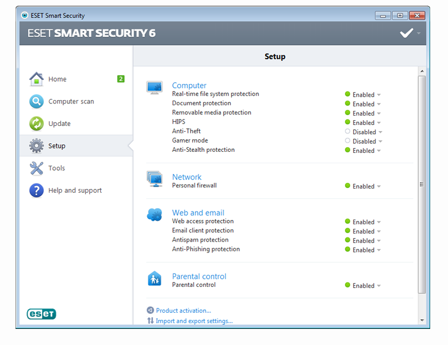
Task: Open the Tools section
Action: point(76,168)
